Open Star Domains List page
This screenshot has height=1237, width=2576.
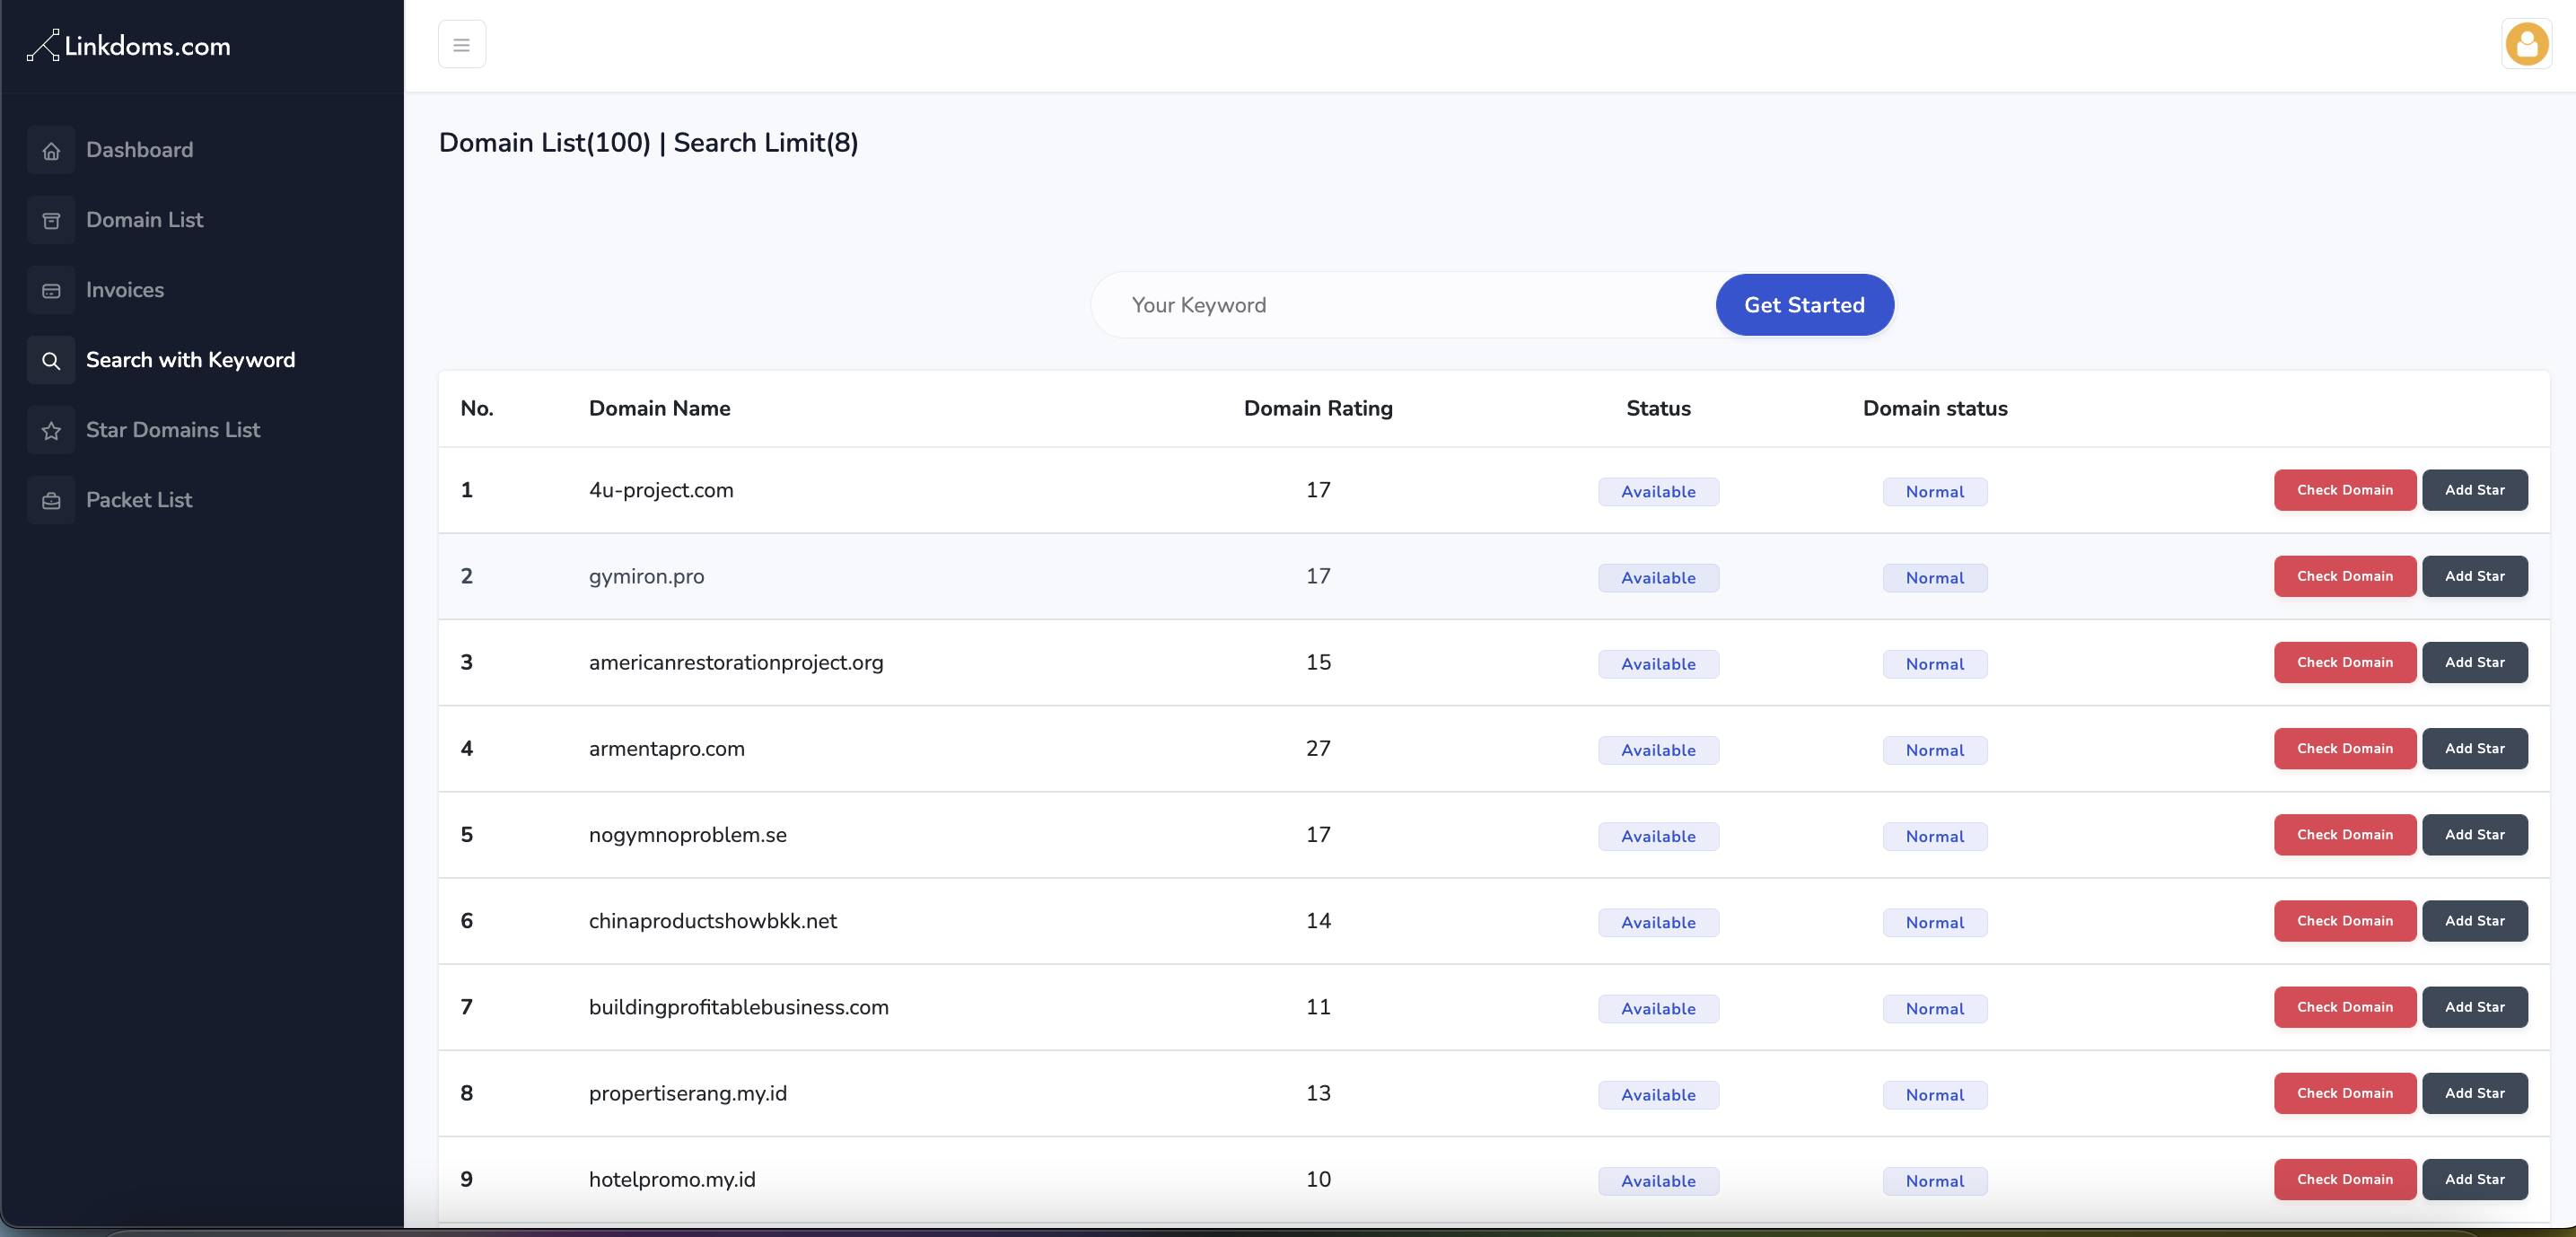click(173, 430)
